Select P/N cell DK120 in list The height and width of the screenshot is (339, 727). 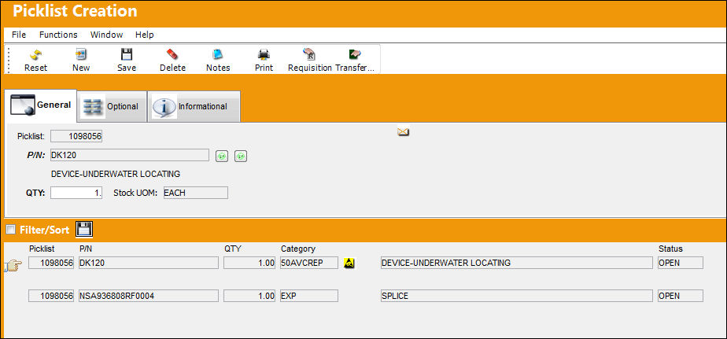[x=149, y=263]
